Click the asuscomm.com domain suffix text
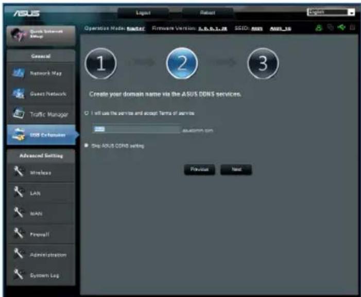 click(198, 130)
